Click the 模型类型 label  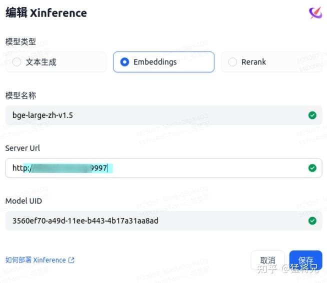[x=20, y=41]
